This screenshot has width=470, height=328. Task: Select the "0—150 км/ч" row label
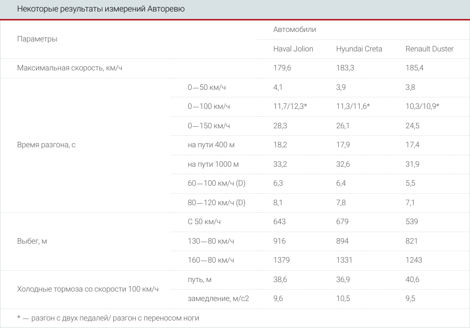209,126
